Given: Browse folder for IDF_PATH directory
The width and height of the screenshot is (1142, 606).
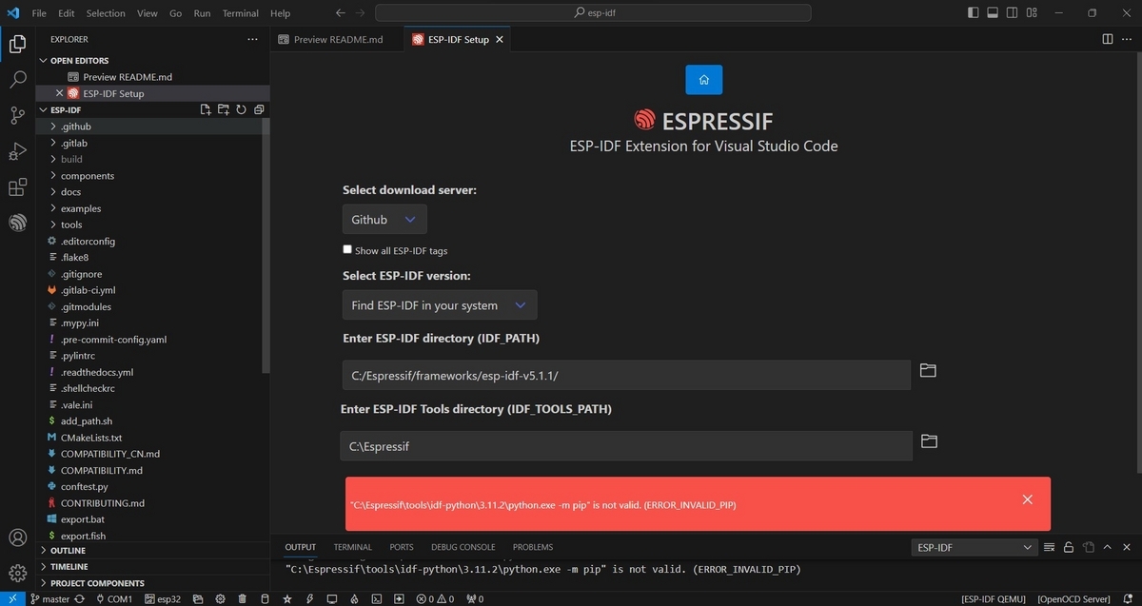Looking at the screenshot, I should click(x=928, y=370).
